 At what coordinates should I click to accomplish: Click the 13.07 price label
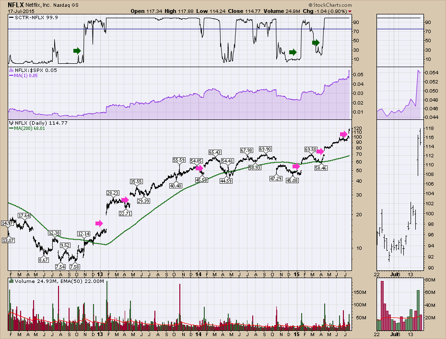pyautogui.click(x=8, y=240)
